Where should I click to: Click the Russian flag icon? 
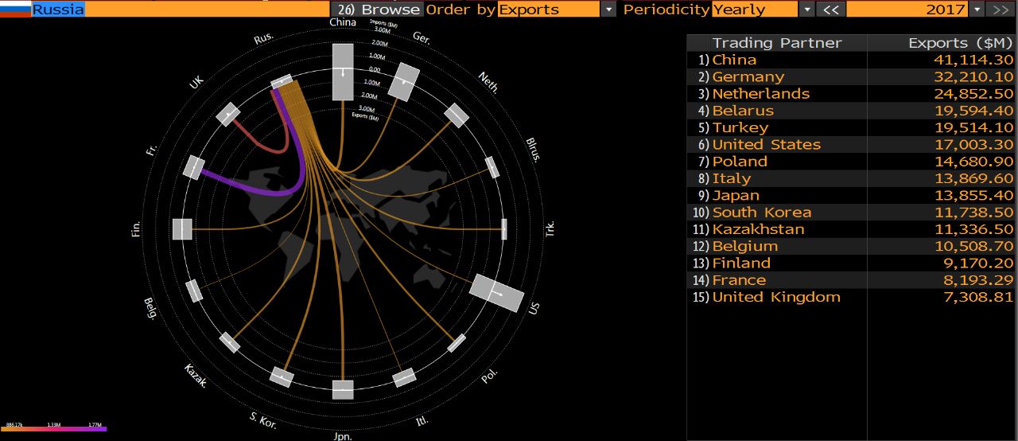(x=15, y=10)
